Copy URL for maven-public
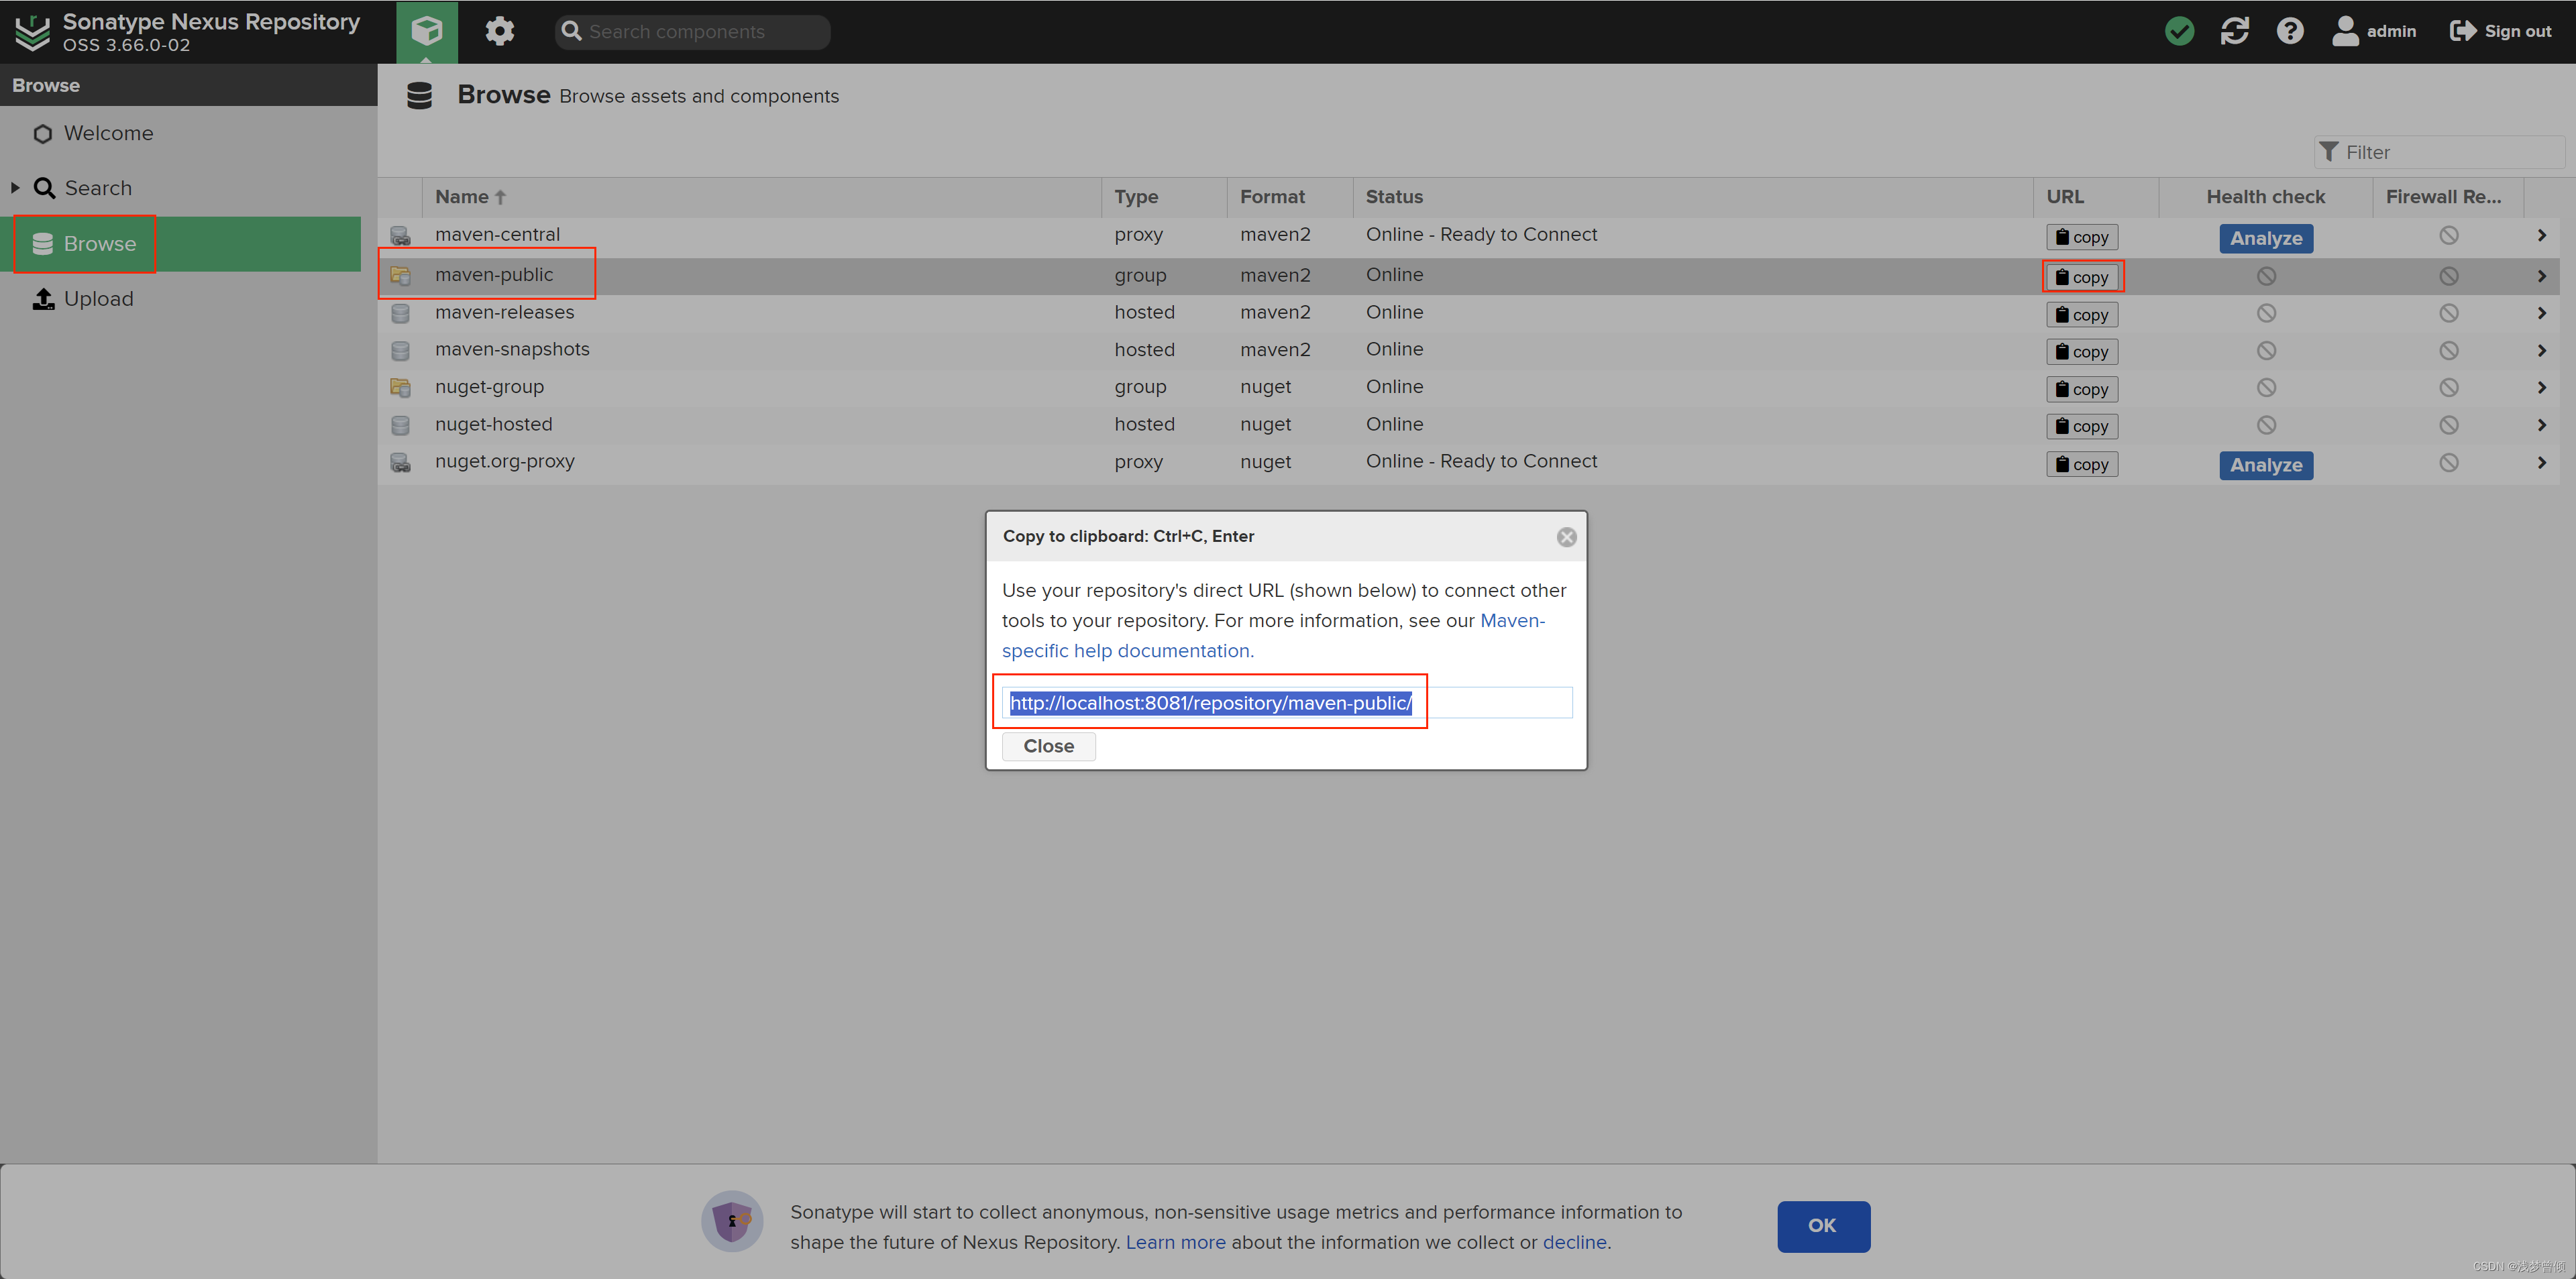This screenshot has width=2576, height=1279. (x=2082, y=277)
